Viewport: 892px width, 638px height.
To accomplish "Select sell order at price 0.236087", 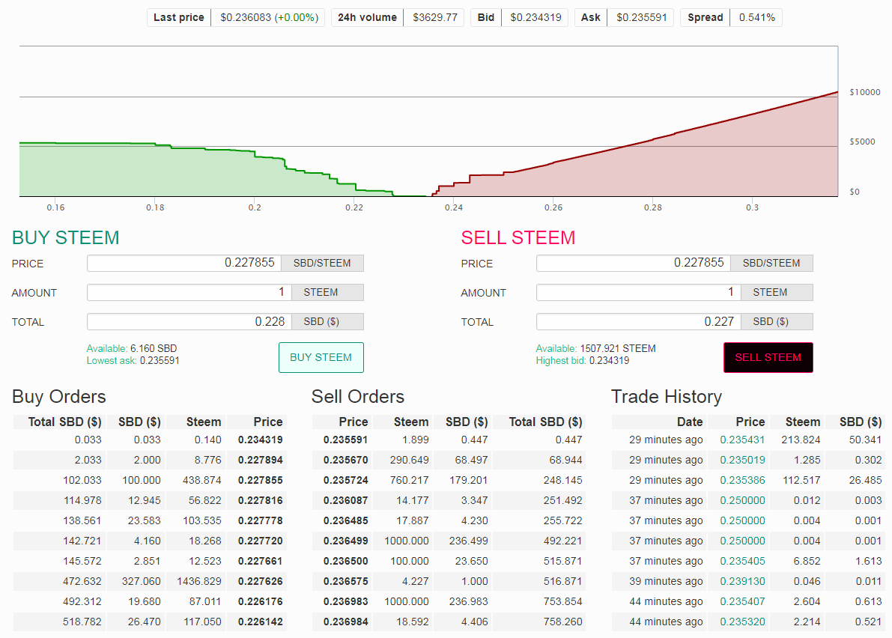I will [x=449, y=500].
